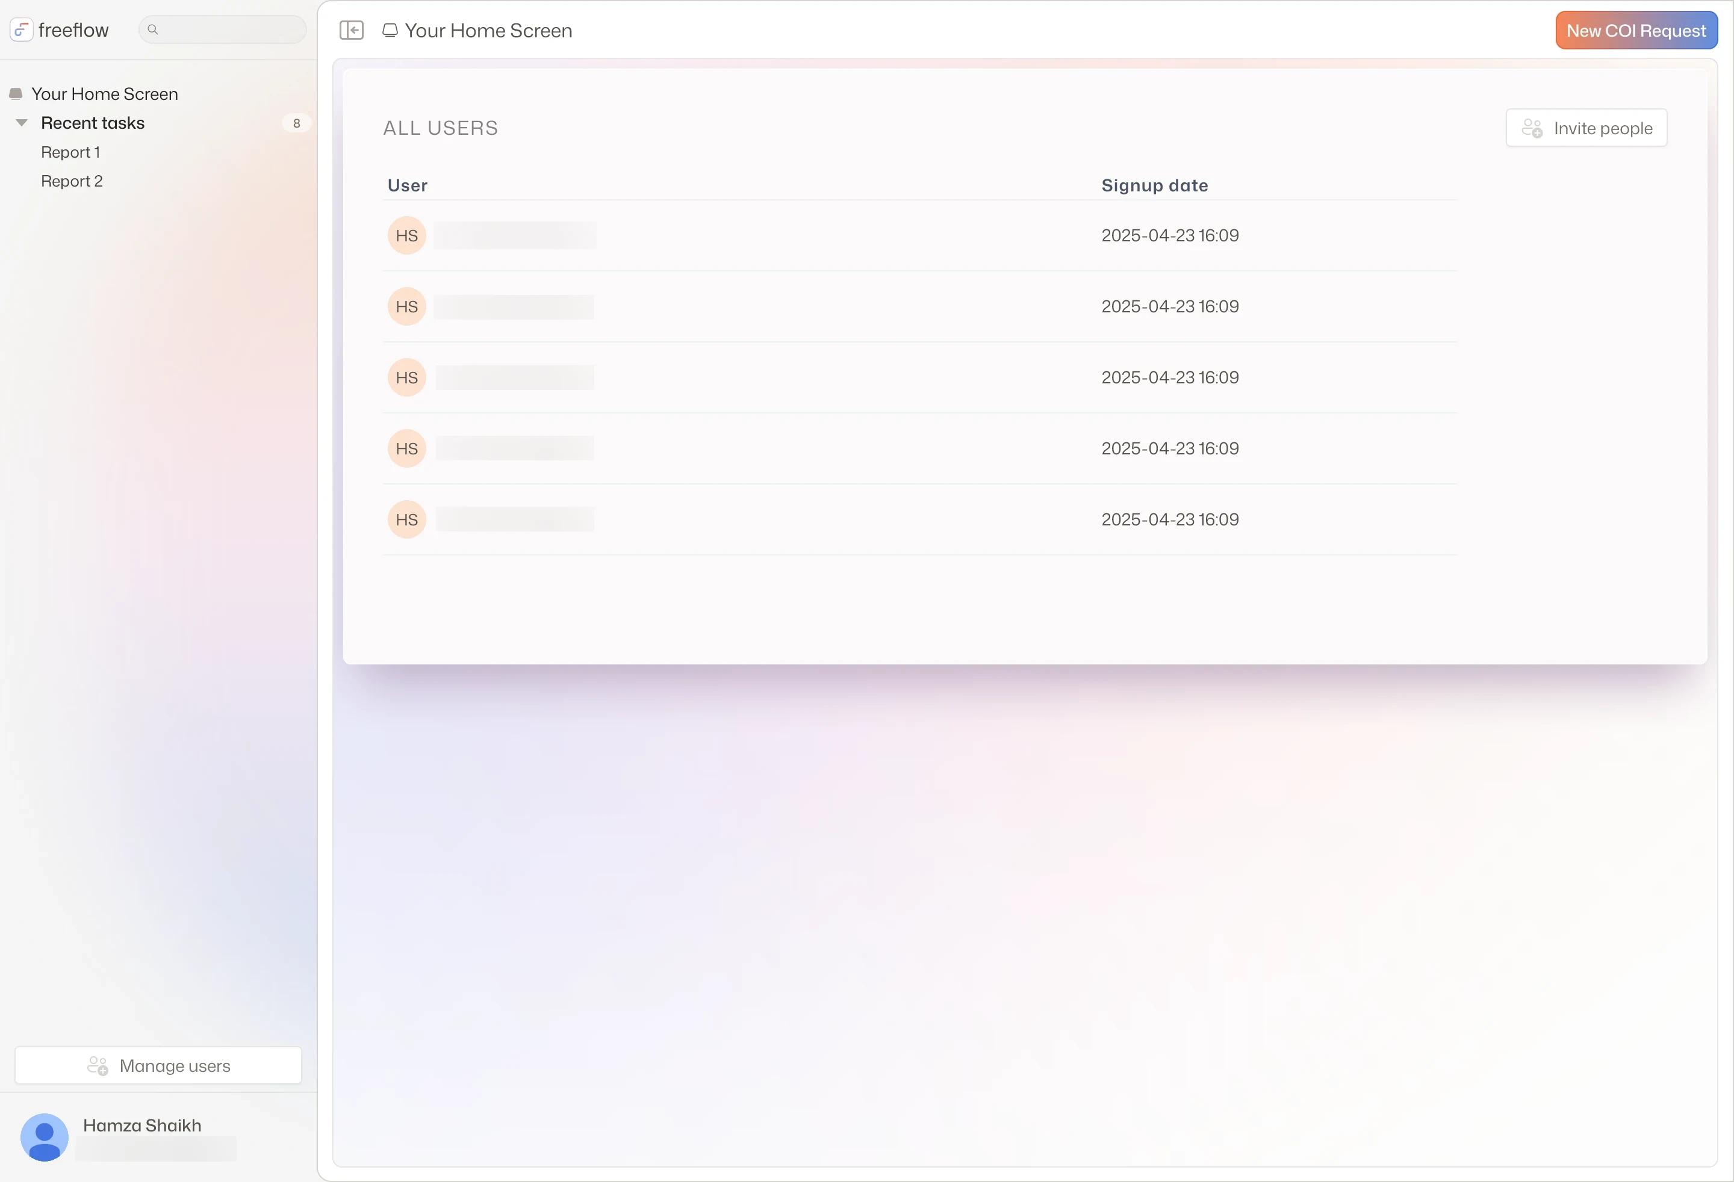Open Report 1 task
Viewport: 1734px width, 1182px height.
point(70,152)
